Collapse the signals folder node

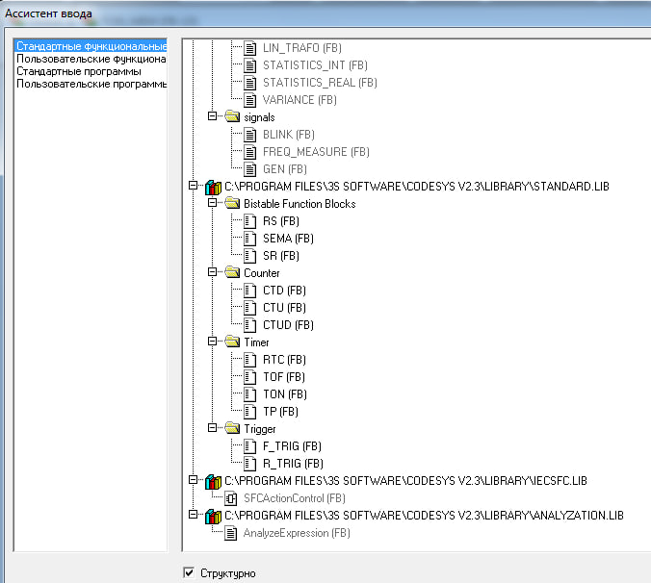coord(212,116)
